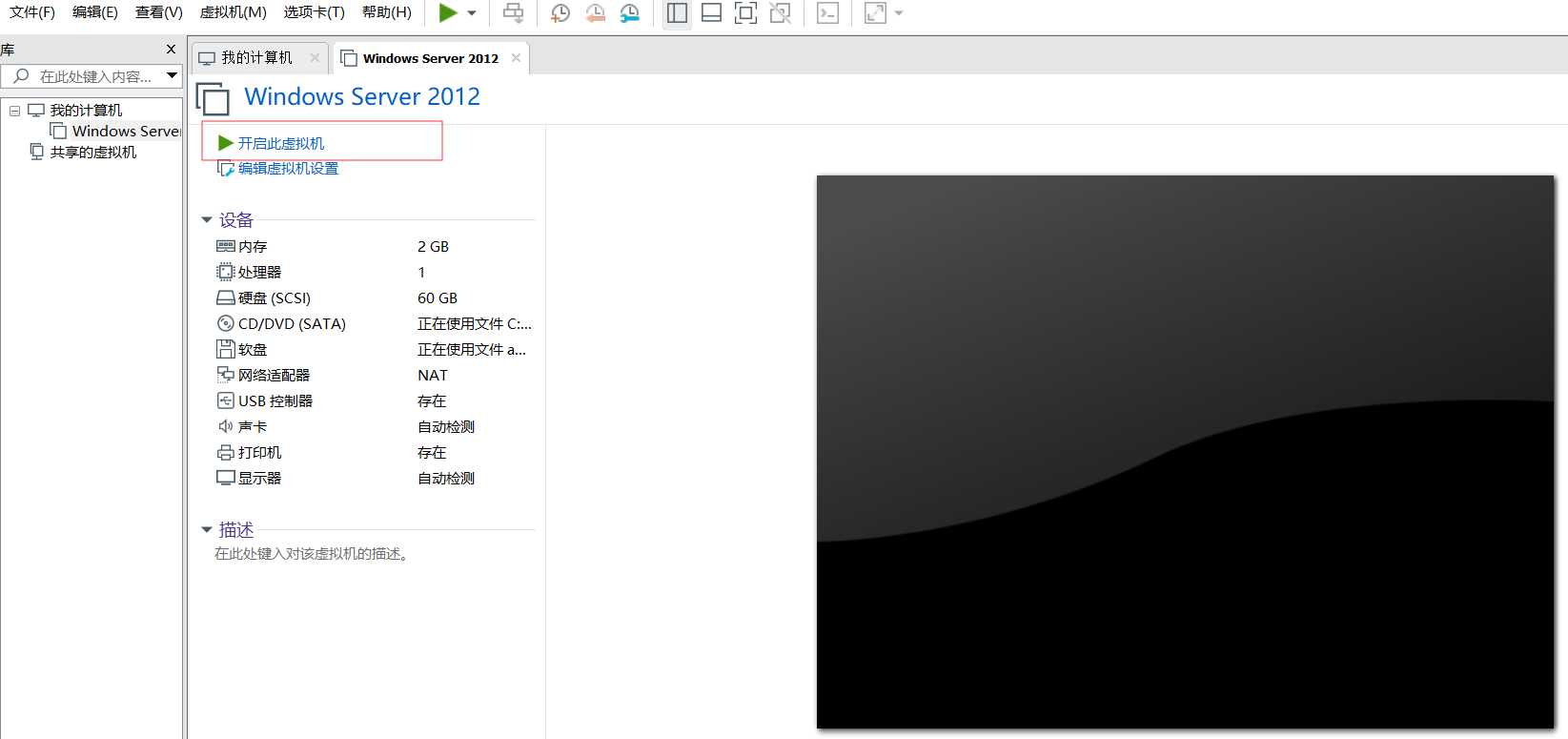1568x739 pixels.
Task: Click the hard disk icon
Action: [x=226, y=298]
